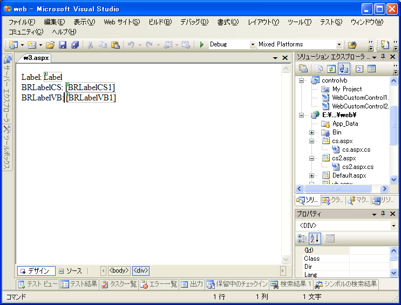
Task: Open the Server Explorer side tab
Action: coord(8,89)
